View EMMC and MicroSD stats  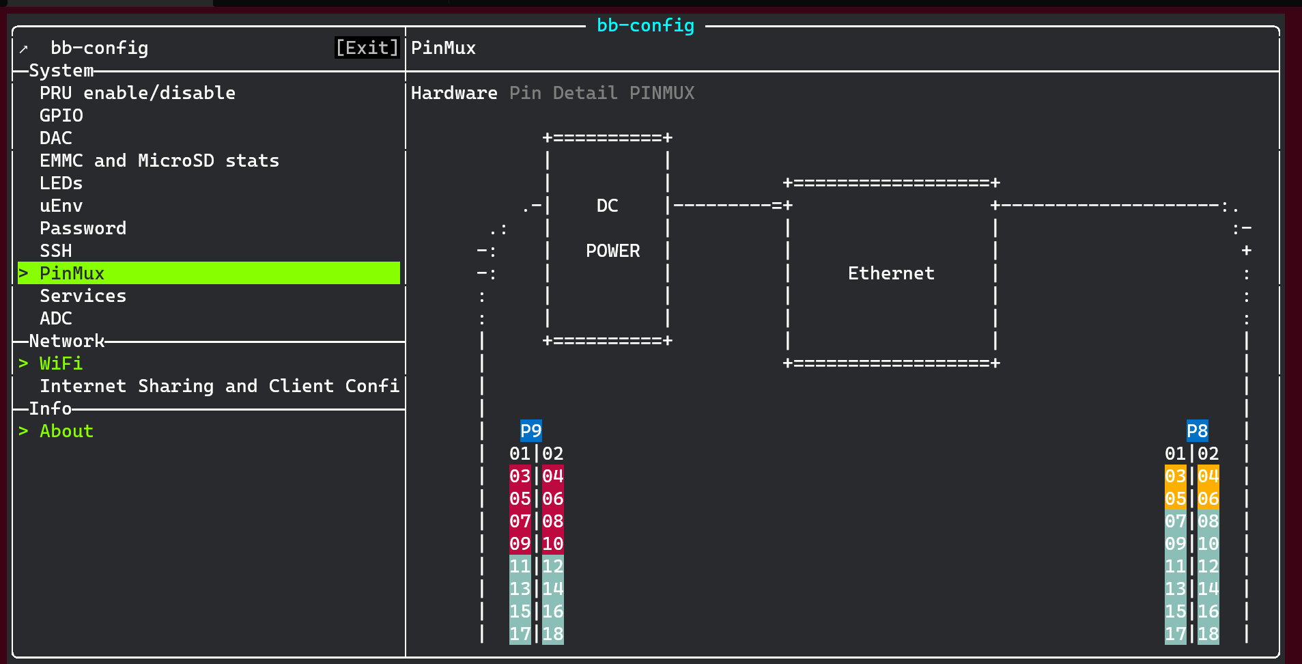tap(159, 160)
